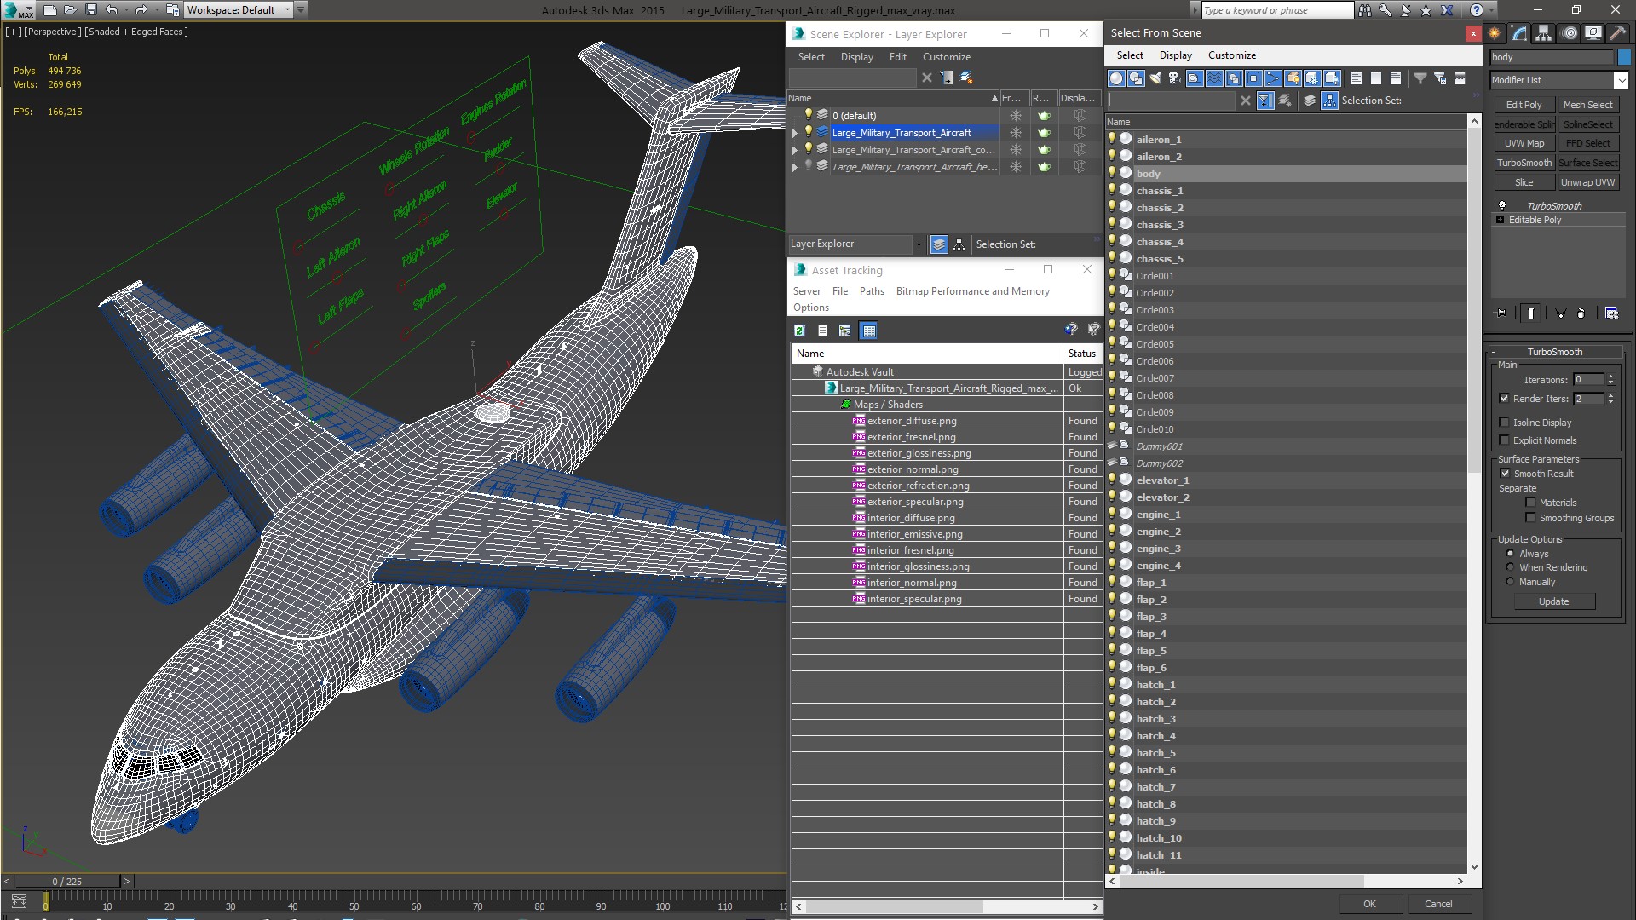Toggle Display Cameras filter icon
This screenshot has width=1636, height=920.
coord(1175,78)
